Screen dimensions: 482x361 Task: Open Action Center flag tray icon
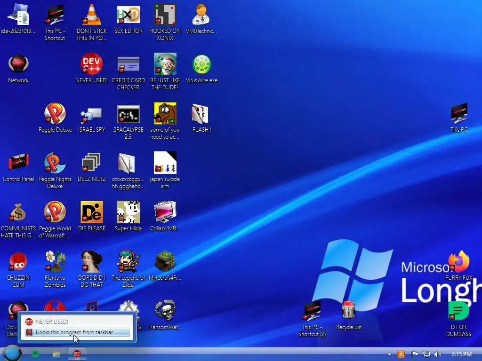[x=415, y=354]
